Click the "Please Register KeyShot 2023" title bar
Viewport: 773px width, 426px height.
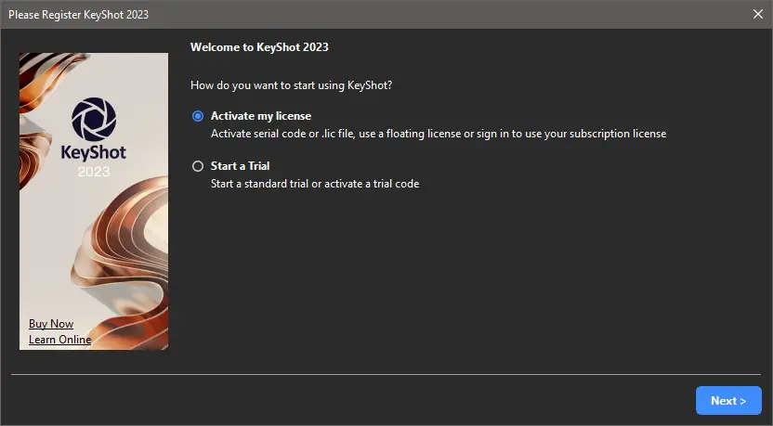[x=79, y=15]
